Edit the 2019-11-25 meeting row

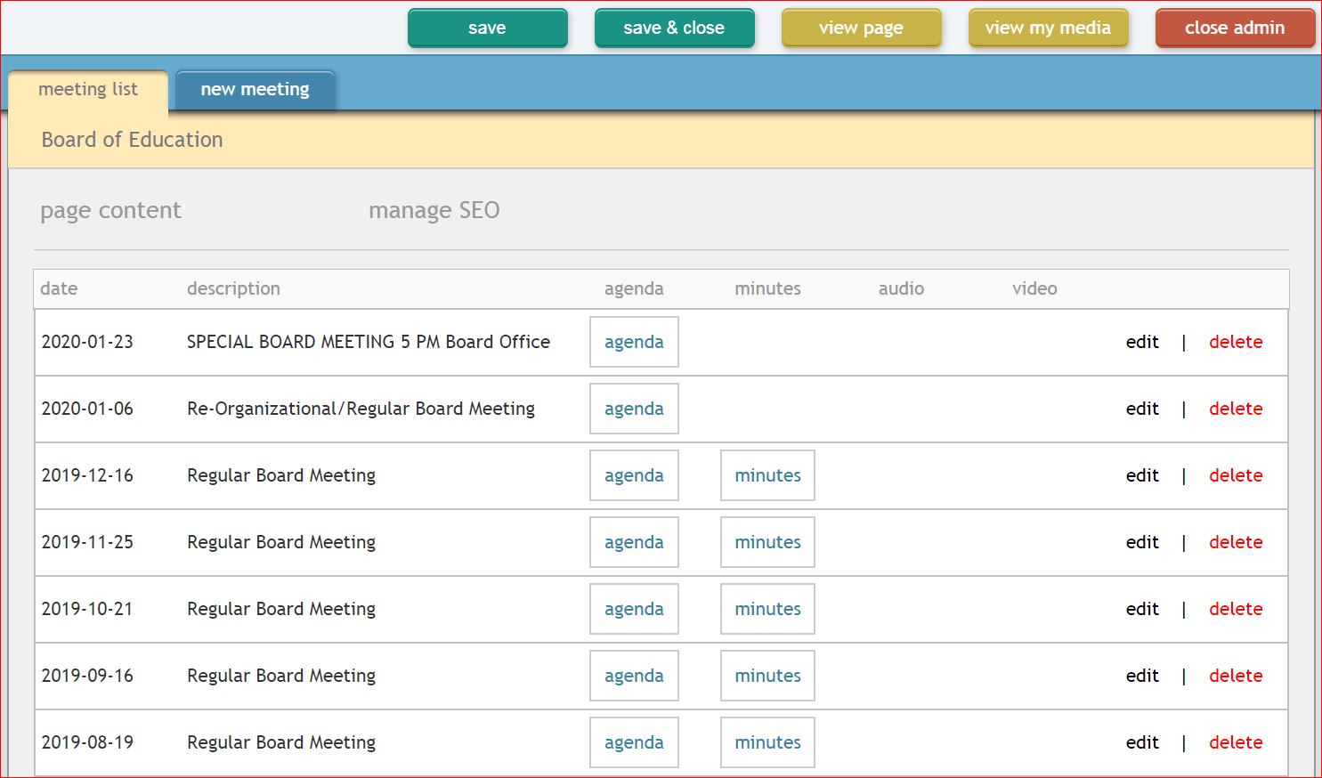[1142, 542]
